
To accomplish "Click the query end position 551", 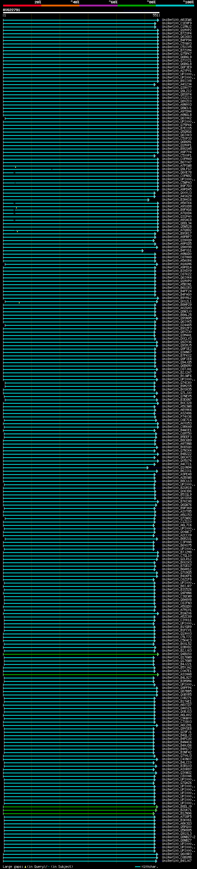I will pos(155,15).
